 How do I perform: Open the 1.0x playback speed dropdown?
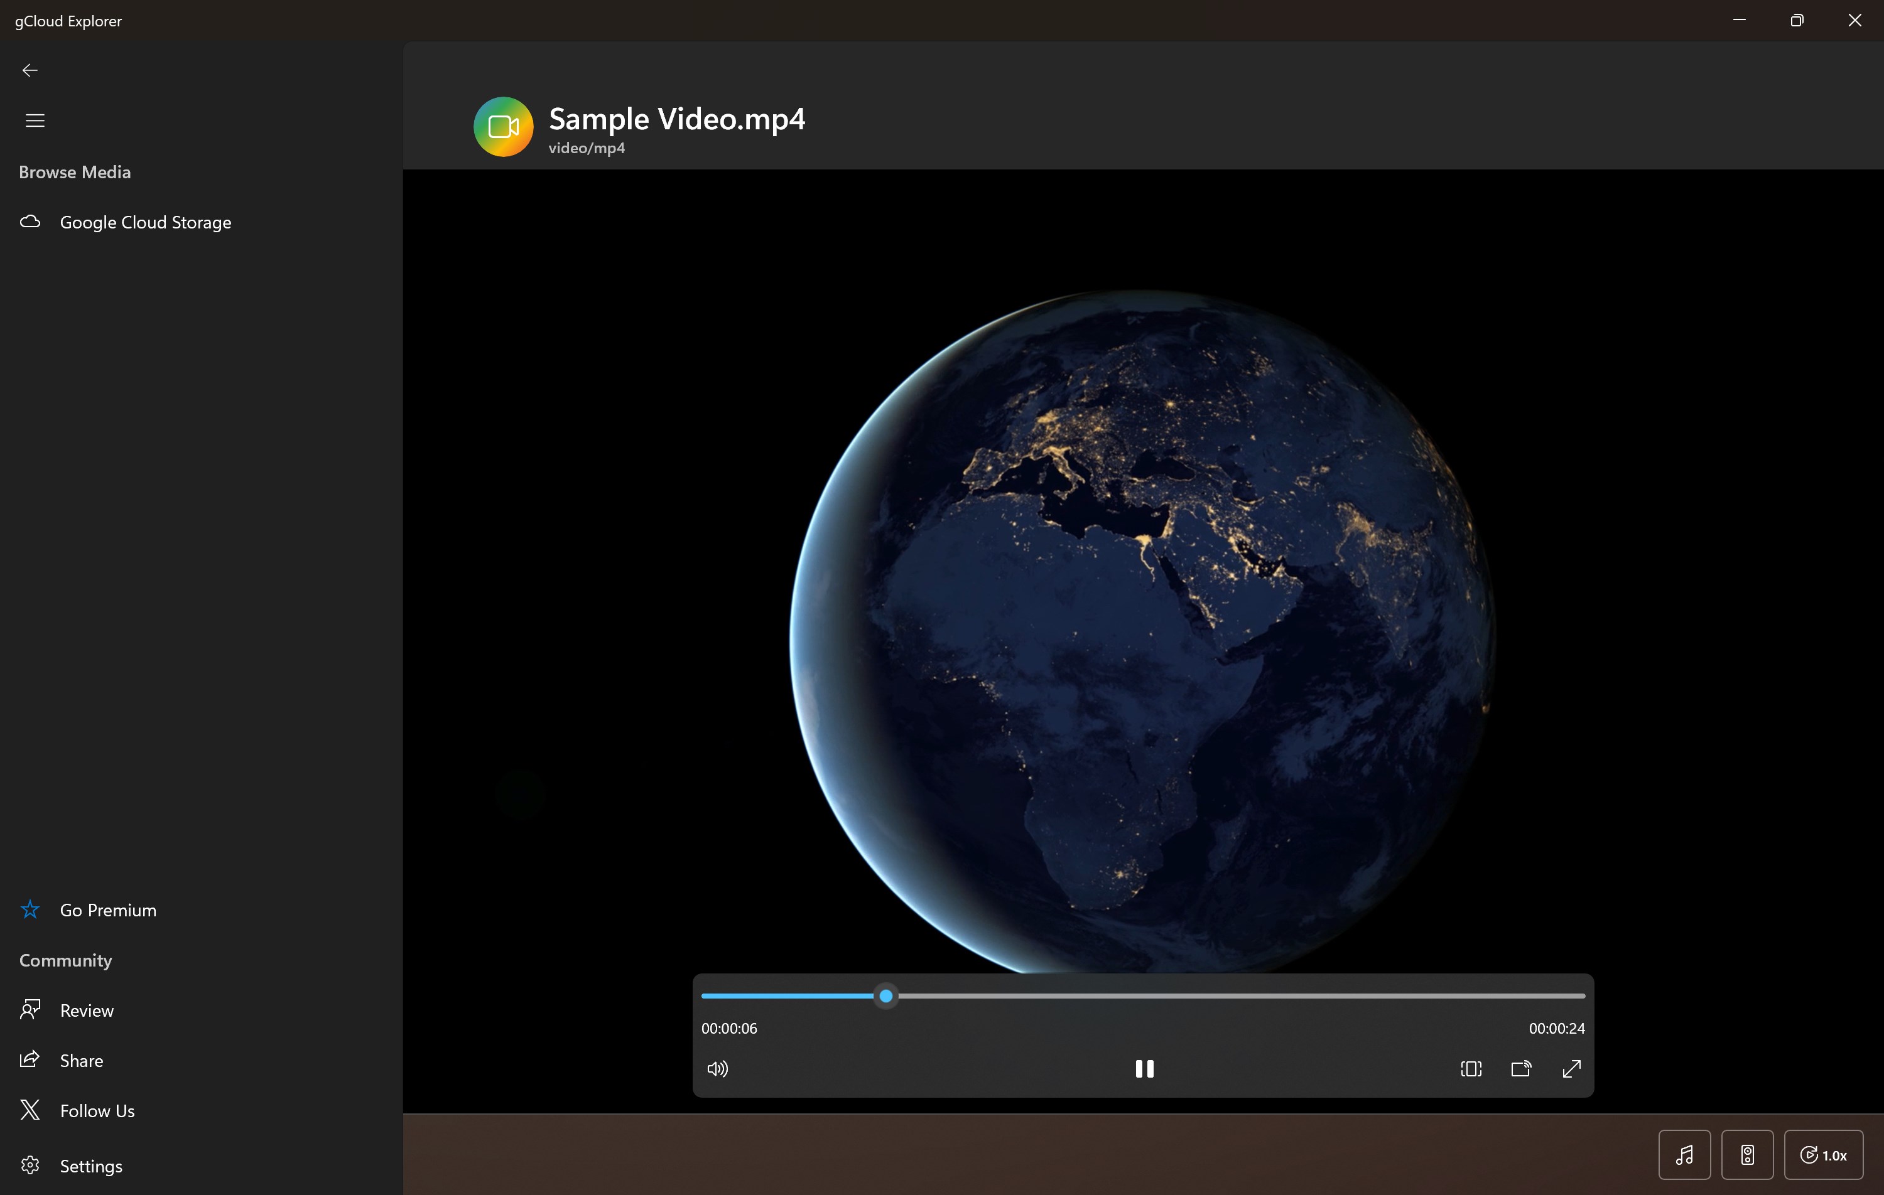tap(1823, 1154)
